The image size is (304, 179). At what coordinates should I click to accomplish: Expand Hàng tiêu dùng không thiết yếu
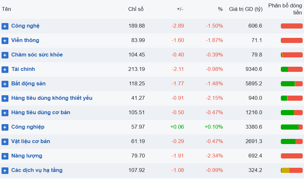click(x=5, y=98)
